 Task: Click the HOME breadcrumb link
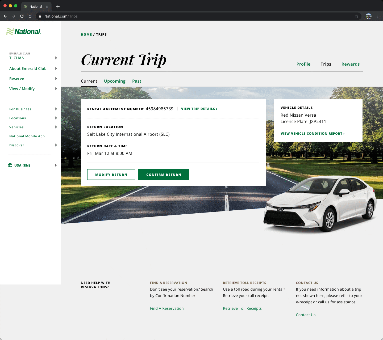(x=86, y=35)
